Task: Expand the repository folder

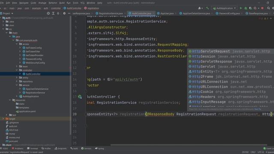Action: (x=17, y=81)
